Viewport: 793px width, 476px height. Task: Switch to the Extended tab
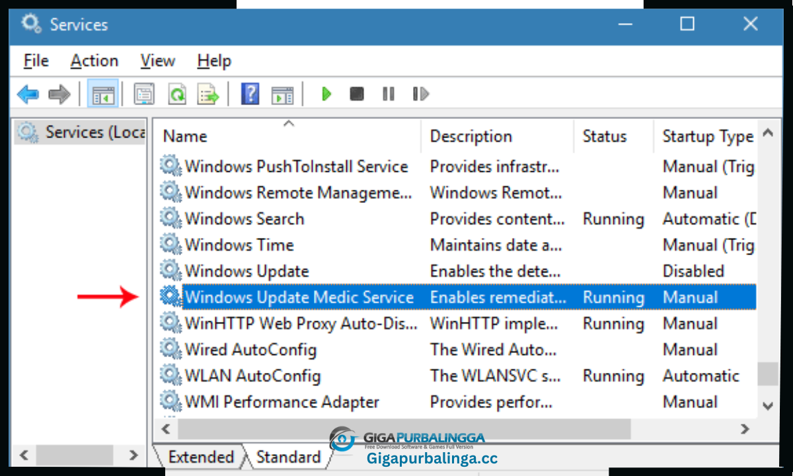point(201,457)
